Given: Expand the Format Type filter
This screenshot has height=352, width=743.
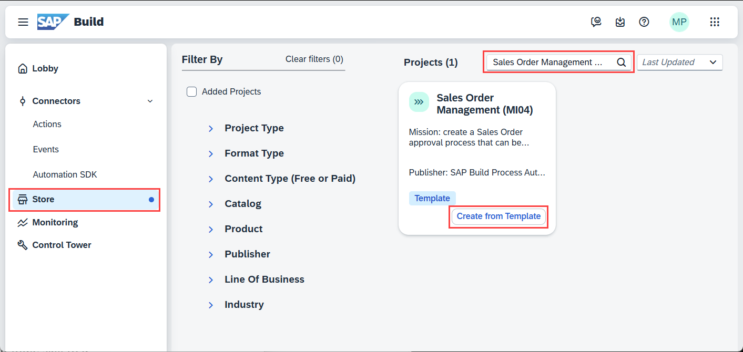Looking at the screenshot, I should 210,153.
